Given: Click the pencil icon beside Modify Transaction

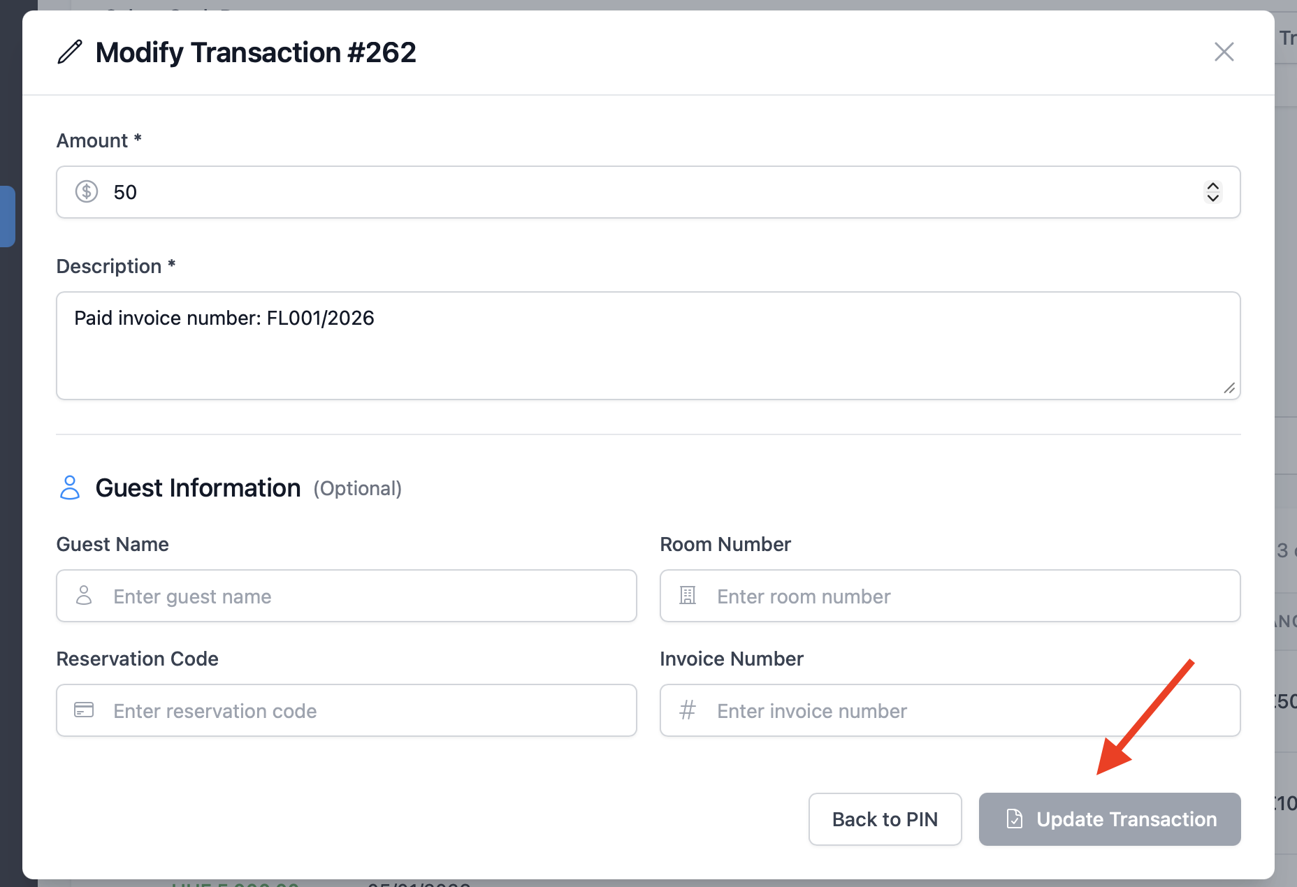Looking at the screenshot, I should click(70, 52).
